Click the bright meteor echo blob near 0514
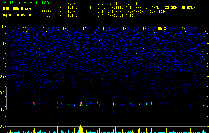Viewport: 209px width, 133px height. (x=81, y=105)
